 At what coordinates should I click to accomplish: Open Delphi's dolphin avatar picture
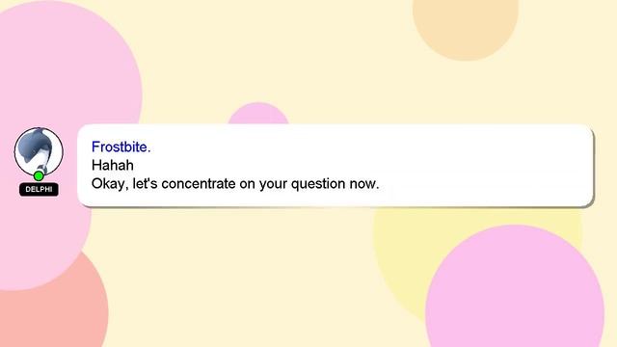point(39,151)
